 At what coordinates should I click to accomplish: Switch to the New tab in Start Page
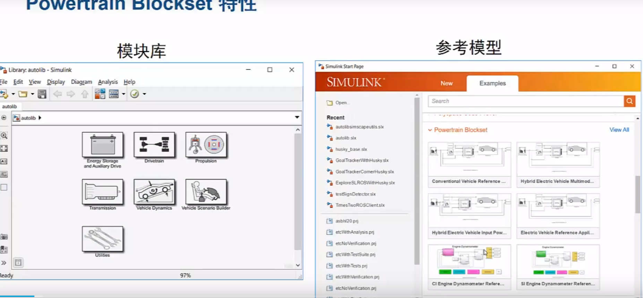pyautogui.click(x=447, y=83)
